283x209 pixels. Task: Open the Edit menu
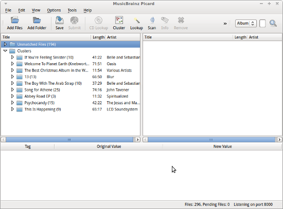pyautogui.click(x=22, y=10)
